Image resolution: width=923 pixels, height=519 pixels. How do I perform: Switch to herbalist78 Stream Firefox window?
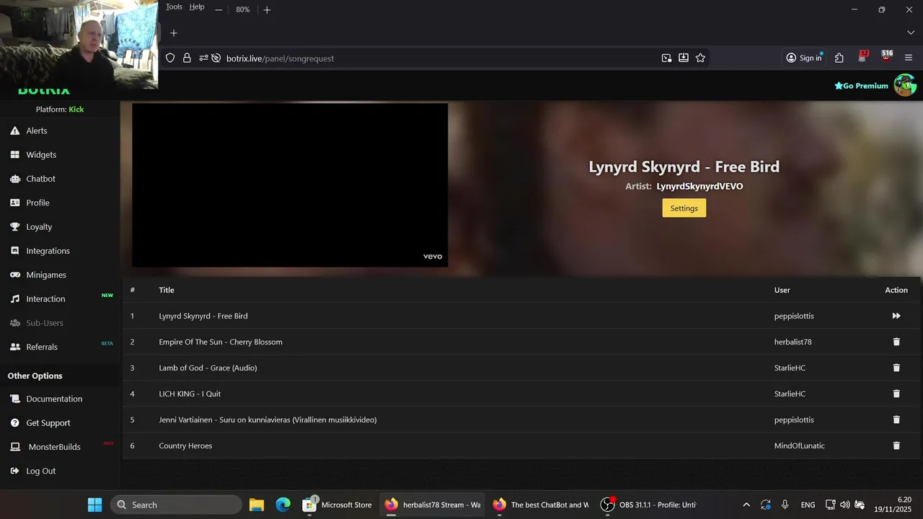(433, 505)
